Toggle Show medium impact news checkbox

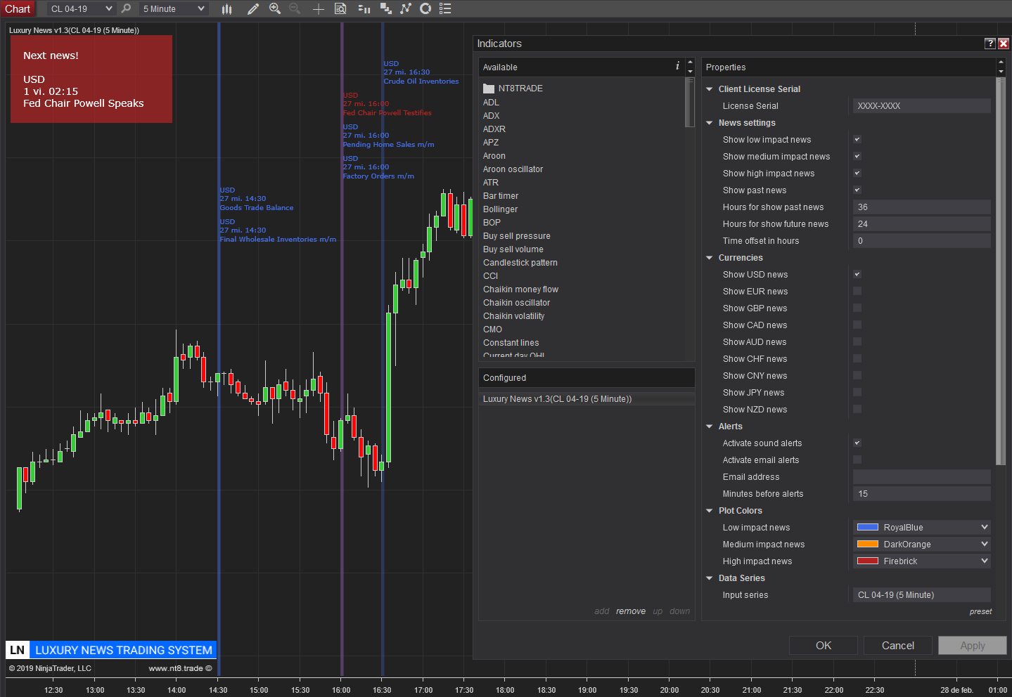click(x=857, y=157)
